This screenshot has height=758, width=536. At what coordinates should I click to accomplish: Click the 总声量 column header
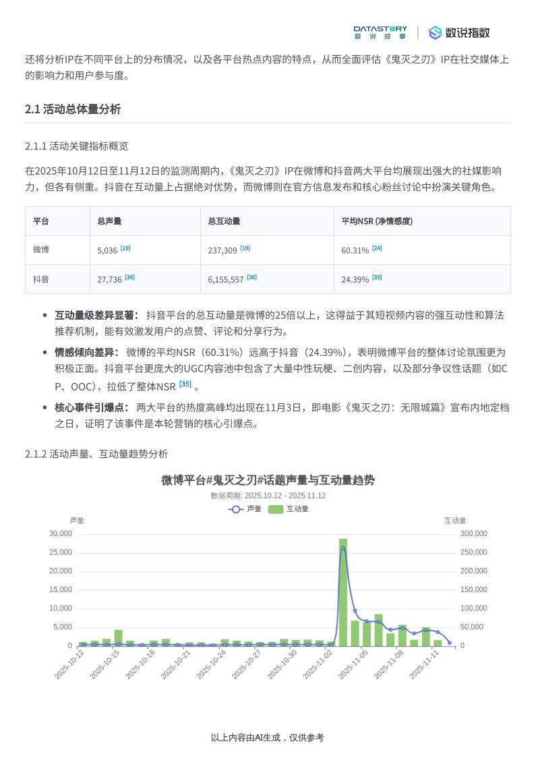109,221
